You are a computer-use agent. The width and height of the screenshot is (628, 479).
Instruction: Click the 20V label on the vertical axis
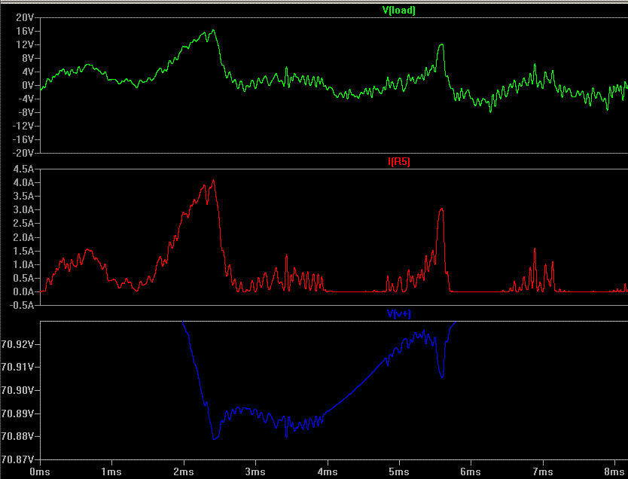click(x=26, y=17)
